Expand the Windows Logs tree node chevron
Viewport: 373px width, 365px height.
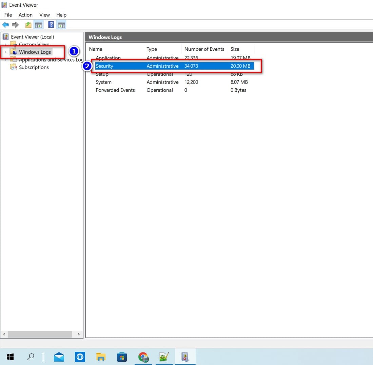click(5, 52)
